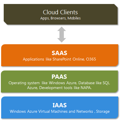
Task: Click the "SAAS" heading in orange box
Action: [x=59, y=53]
